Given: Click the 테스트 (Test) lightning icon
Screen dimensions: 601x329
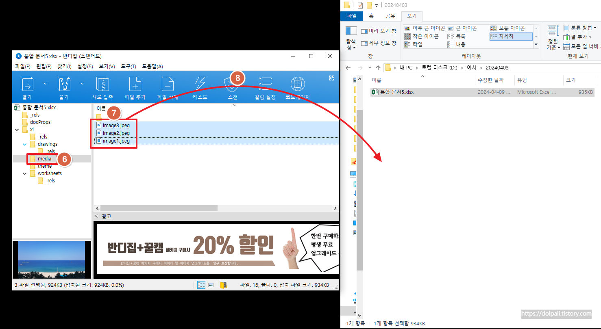Looking at the screenshot, I should pos(200,84).
